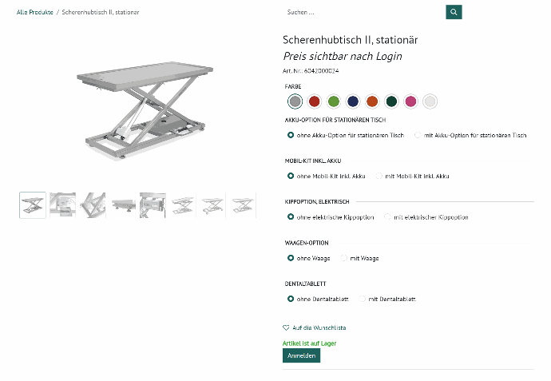This screenshot has height=381, width=551.
Task: View the last product thumbnail image
Action: pos(243,205)
